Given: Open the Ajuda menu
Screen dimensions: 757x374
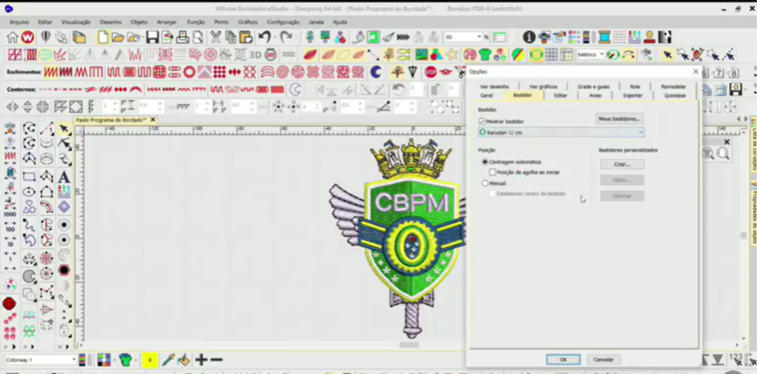Looking at the screenshot, I should 340,22.
